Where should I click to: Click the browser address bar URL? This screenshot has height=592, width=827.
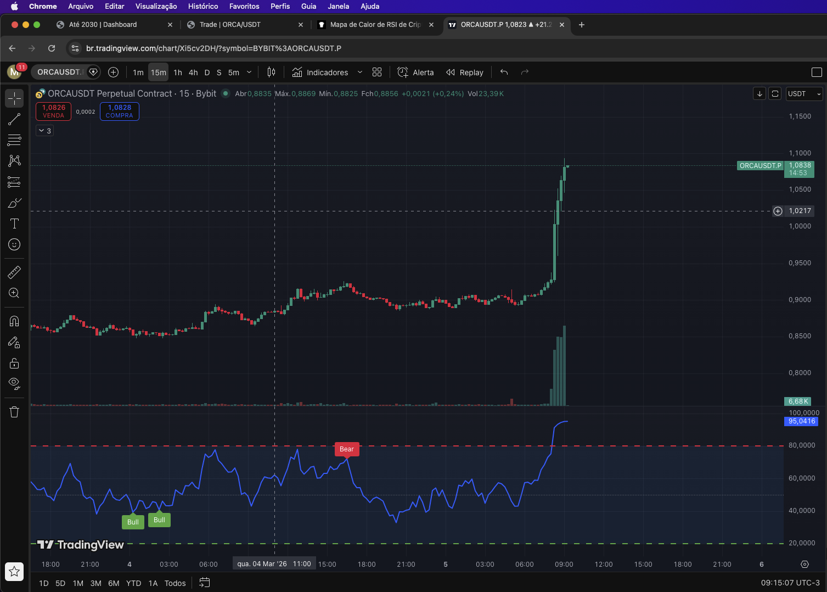pos(214,48)
